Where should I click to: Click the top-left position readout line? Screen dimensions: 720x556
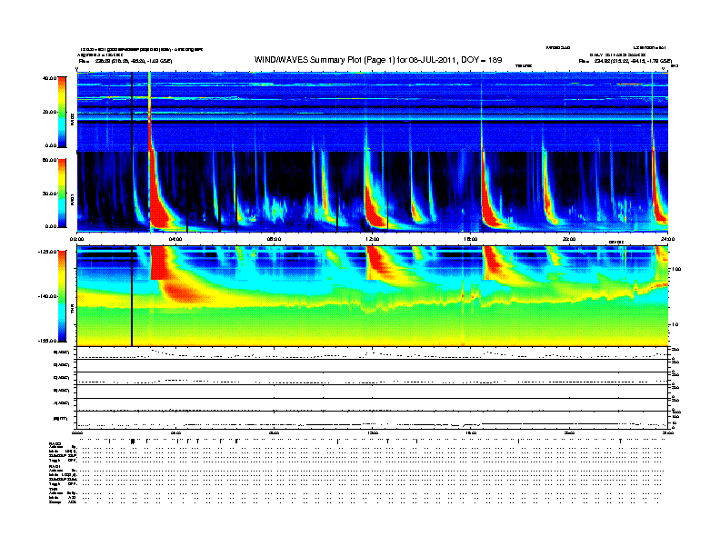pos(125,61)
